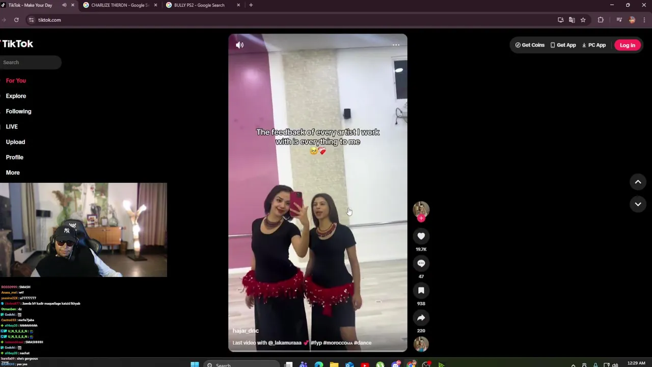Click the @_lakamuraaa mention
Screen dimensions: 652x367
285,343
